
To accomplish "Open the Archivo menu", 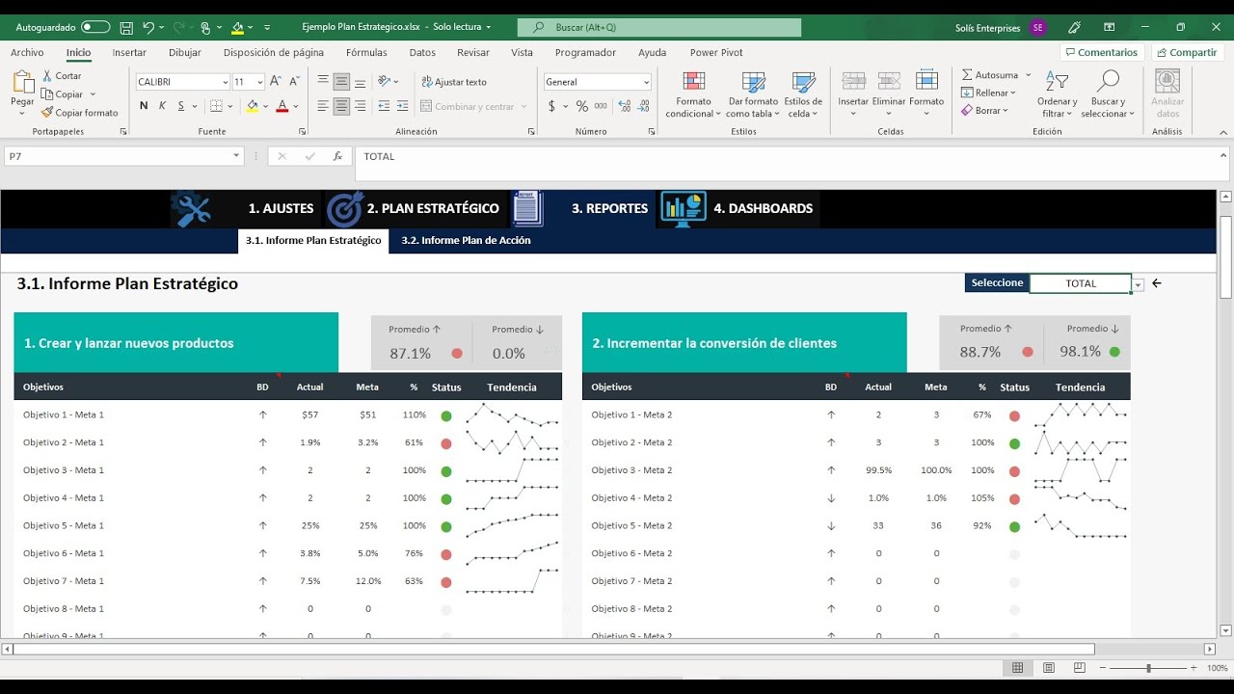I will (27, 53).
